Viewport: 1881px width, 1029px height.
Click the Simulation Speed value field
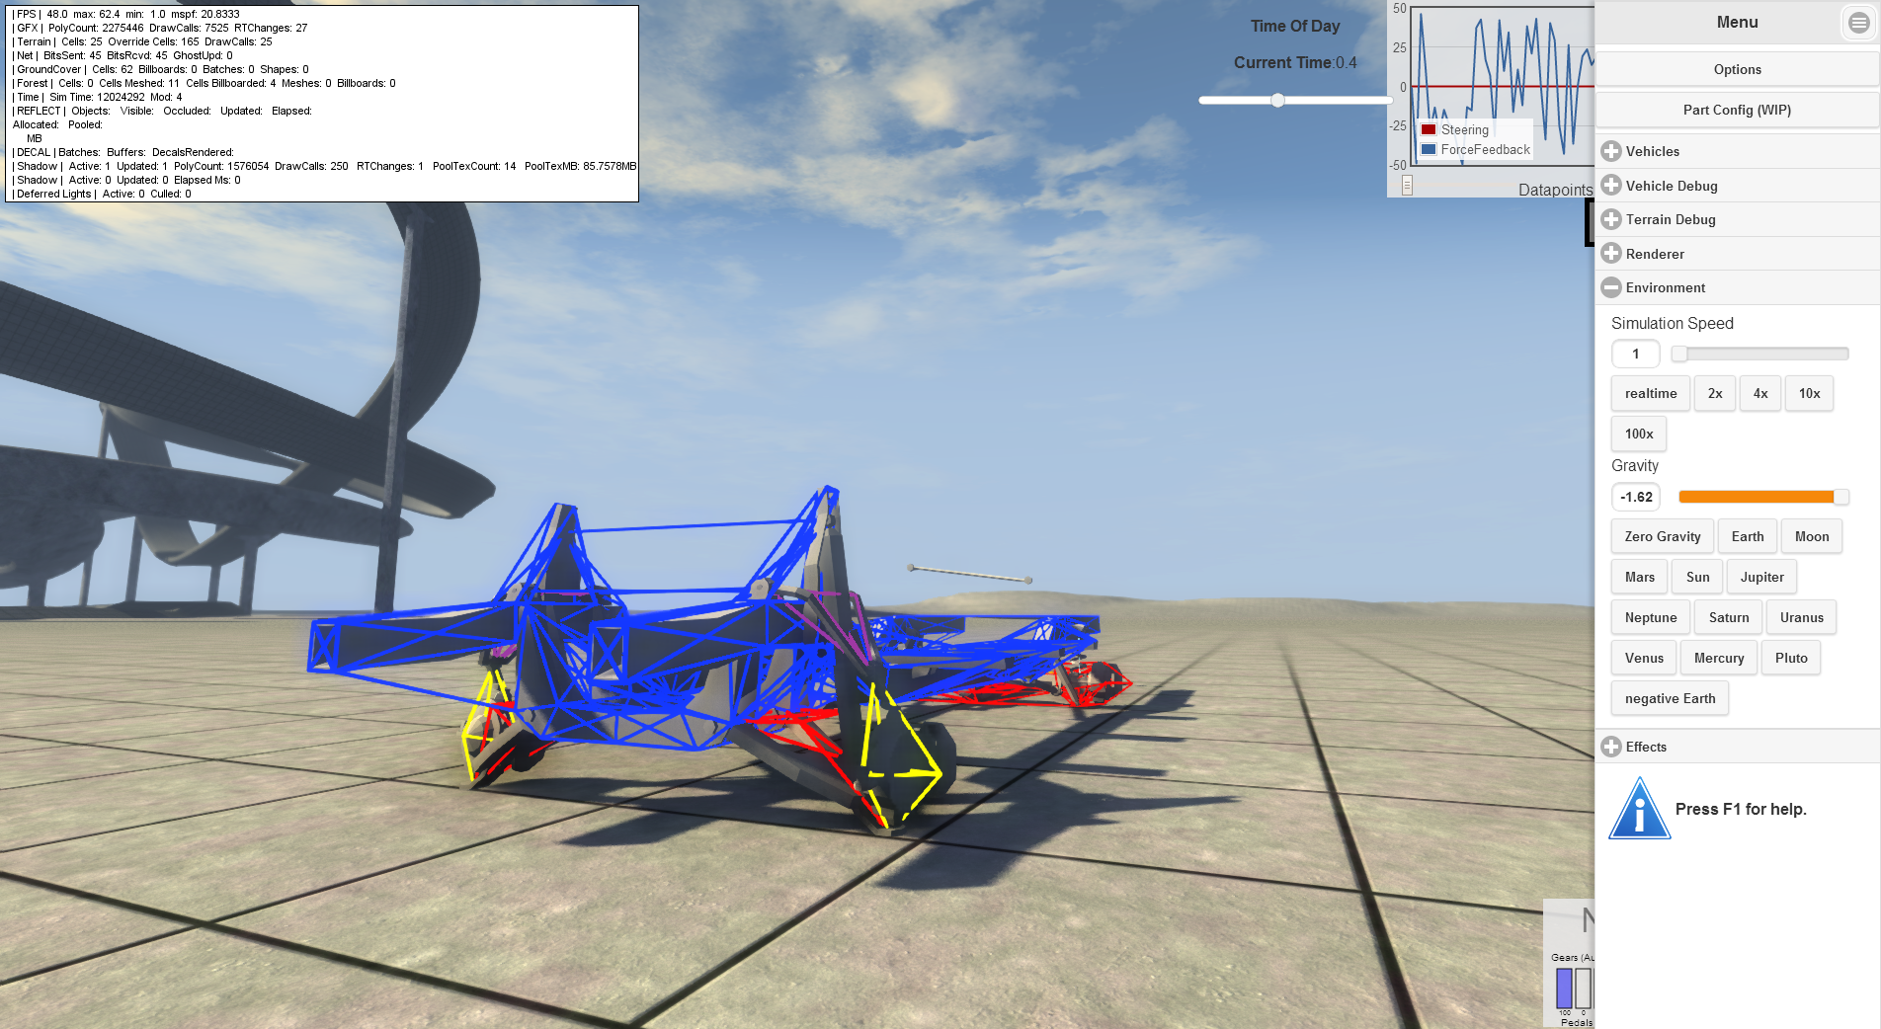point(1635,354)
